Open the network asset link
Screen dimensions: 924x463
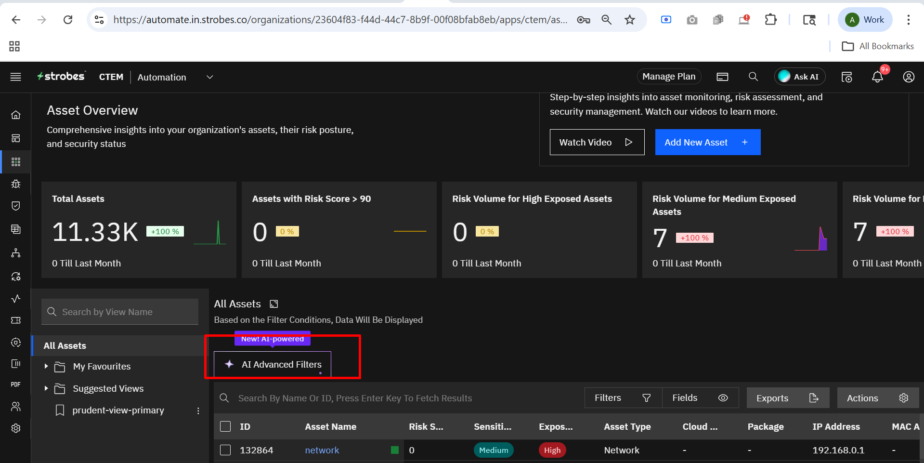tap(322, 450)
